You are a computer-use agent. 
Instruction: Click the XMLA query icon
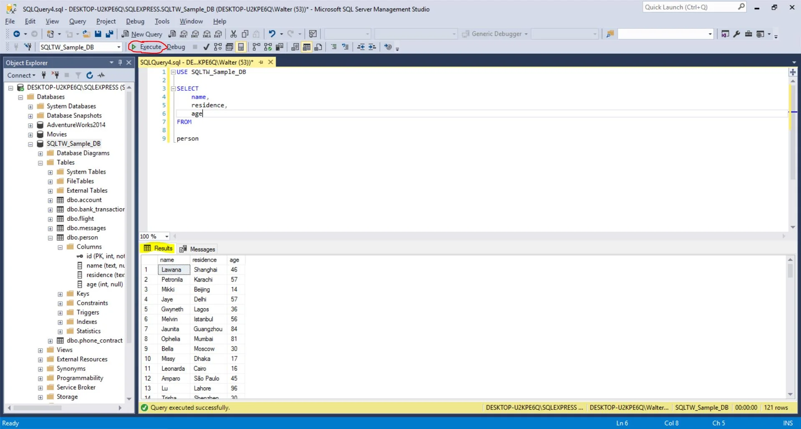207,34
